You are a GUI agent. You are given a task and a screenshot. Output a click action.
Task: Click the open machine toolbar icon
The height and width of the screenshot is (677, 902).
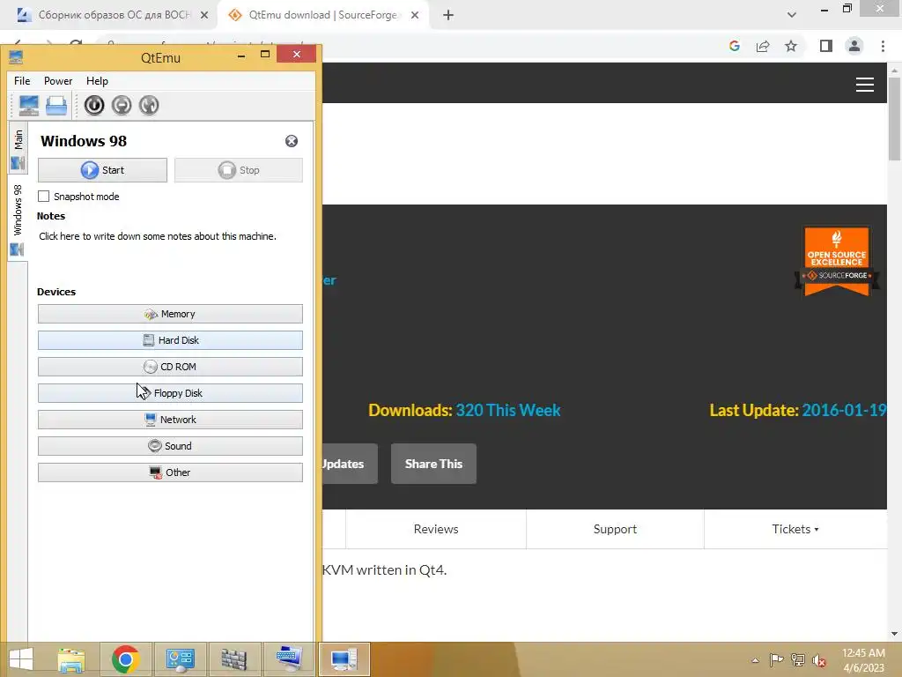click(x=55, y=106)
